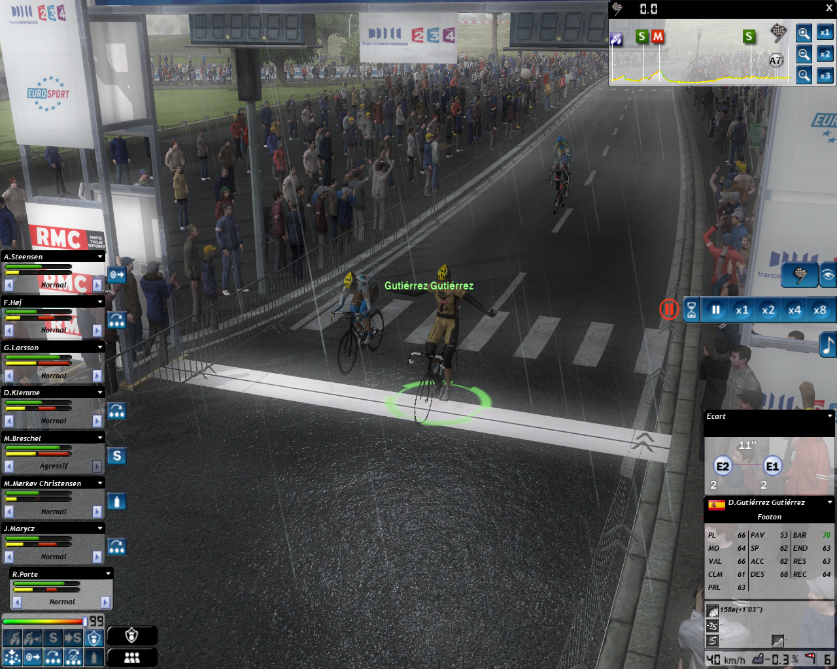Viewport: 837px width, 669px height.
Task: Toggle the eye camera view button
Action: click(x=828, y=275)
